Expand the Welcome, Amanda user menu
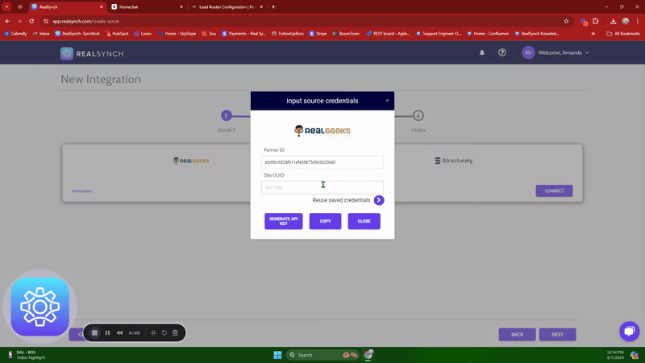The image size is (645, 363). point(563,52)
